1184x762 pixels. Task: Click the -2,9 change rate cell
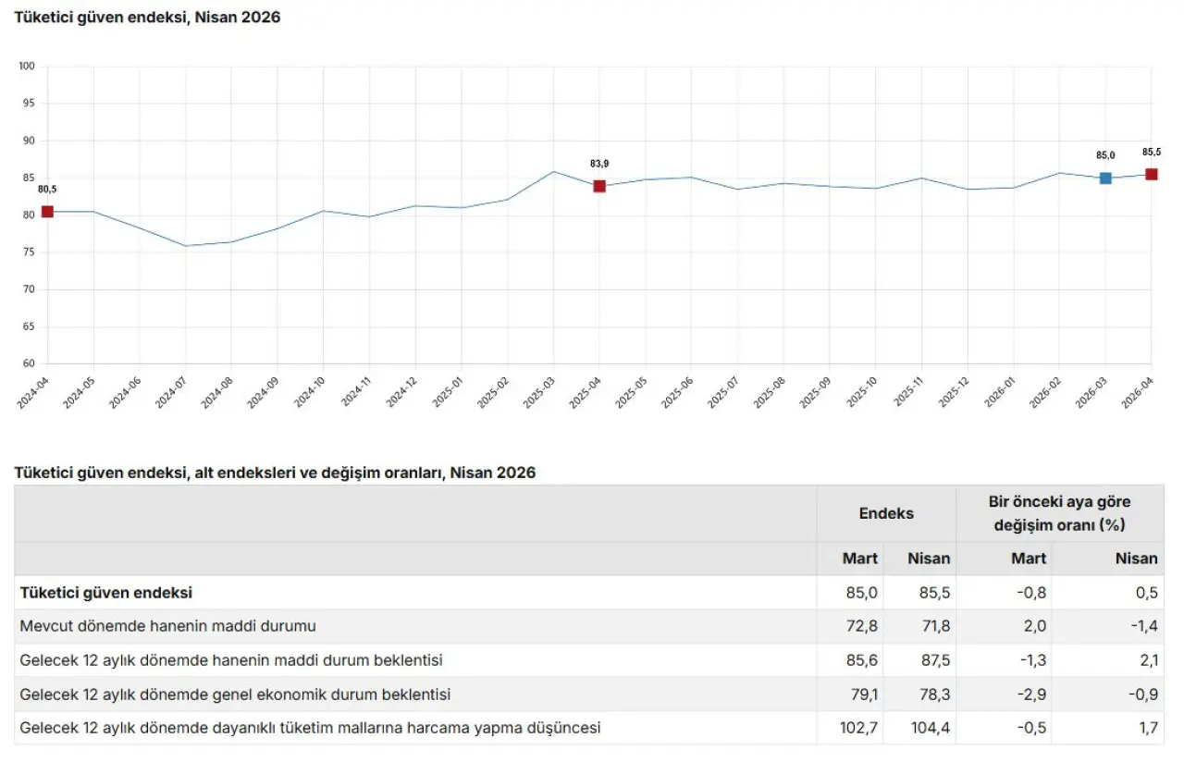(x=1030, y=694)
